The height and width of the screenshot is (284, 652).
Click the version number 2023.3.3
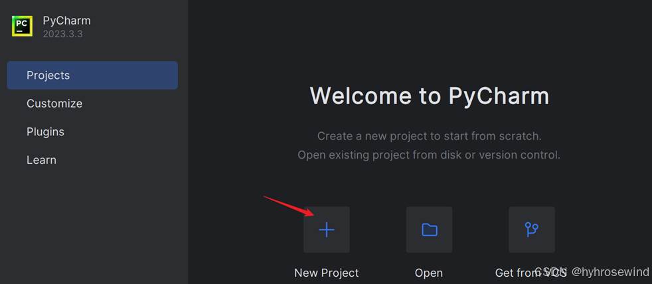click(x=63, y=34)
